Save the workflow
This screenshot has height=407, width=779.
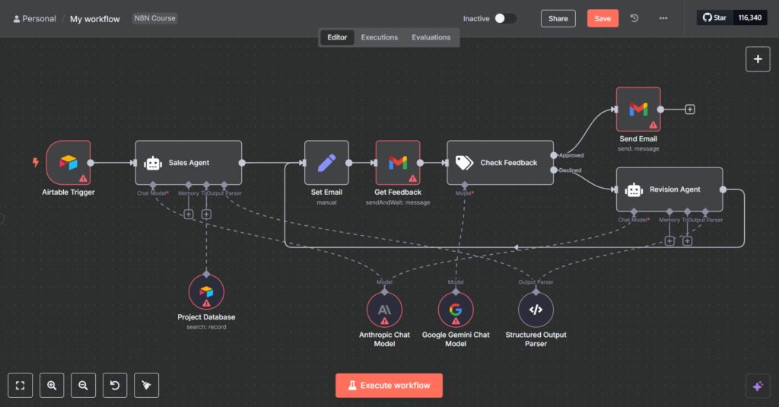pos(603,18)
